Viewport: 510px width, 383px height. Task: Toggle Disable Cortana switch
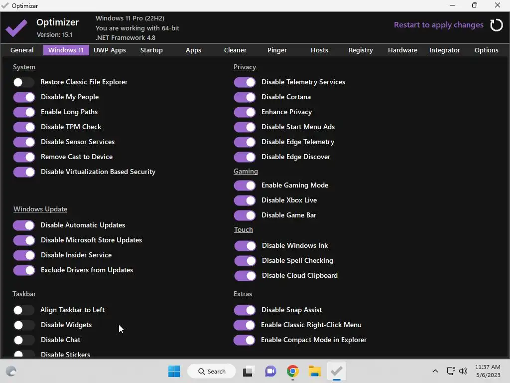(x=245, y=97)
